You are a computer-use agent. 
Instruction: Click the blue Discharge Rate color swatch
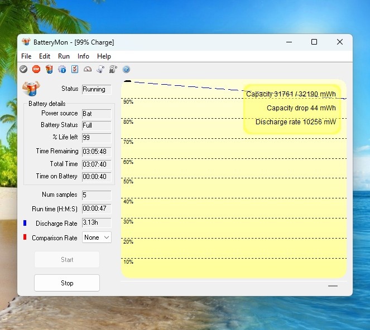click(25, 223)
